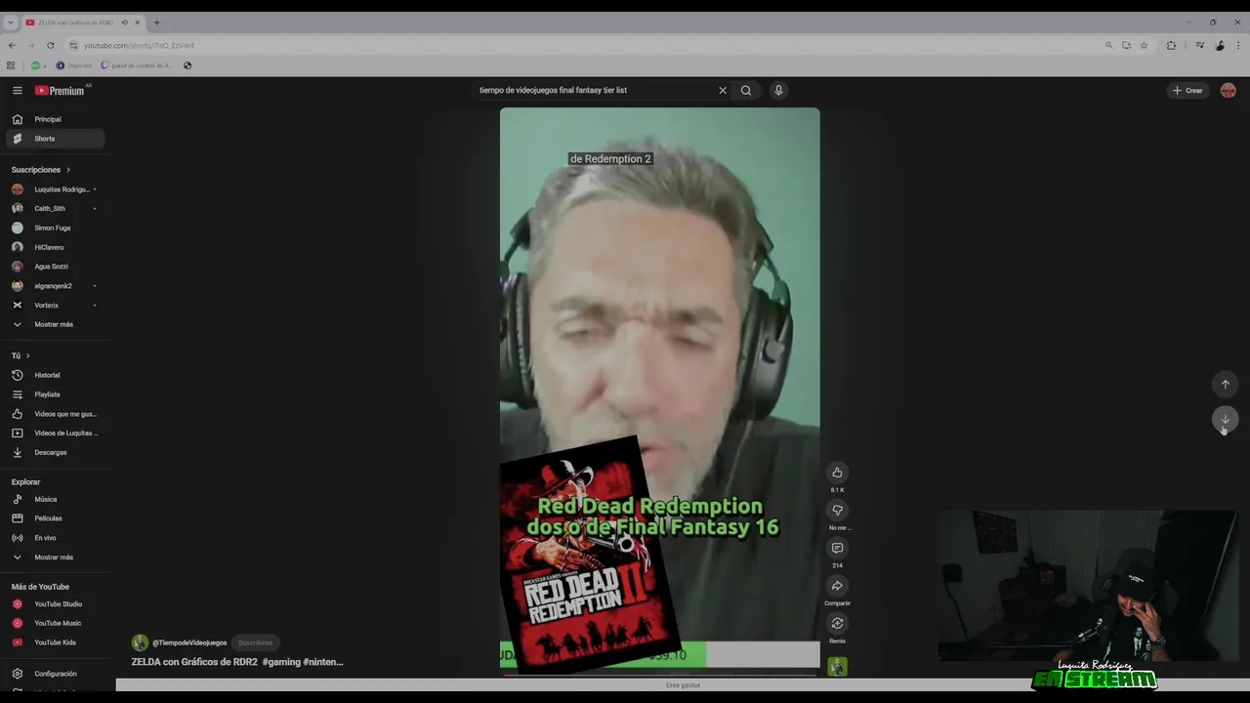Screen dimensions: 1250x703
Task: Open YouTube Studio link
Action: pyautogui.click(x=55, y=604)
